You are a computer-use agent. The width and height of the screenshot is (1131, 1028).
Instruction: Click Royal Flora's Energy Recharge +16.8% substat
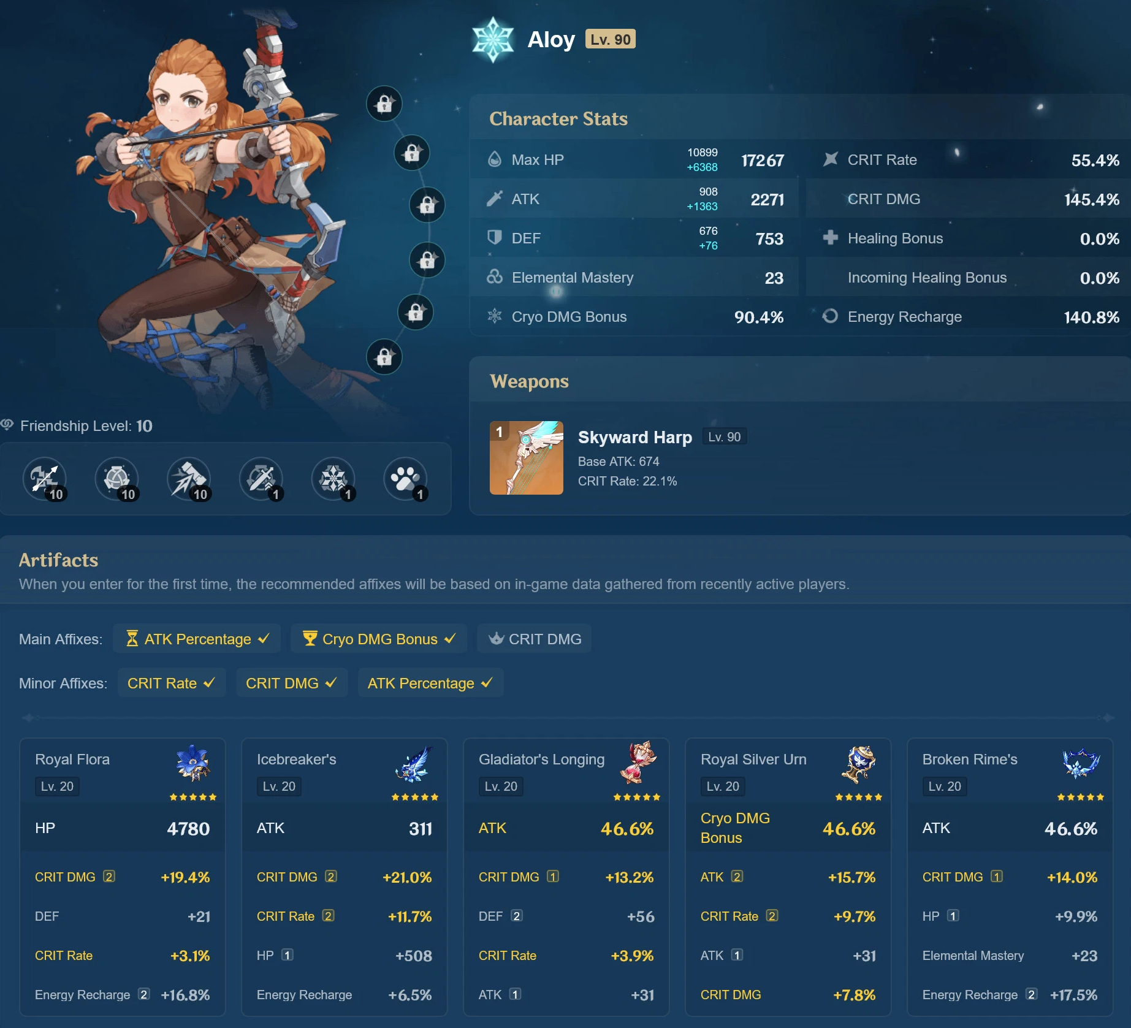pos(123,995)
